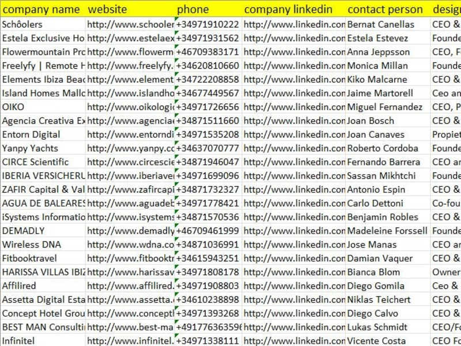Select contact Benjamin Robles
Image resolution: width=461 pixels, height=346 pixels.
[388, 217]
